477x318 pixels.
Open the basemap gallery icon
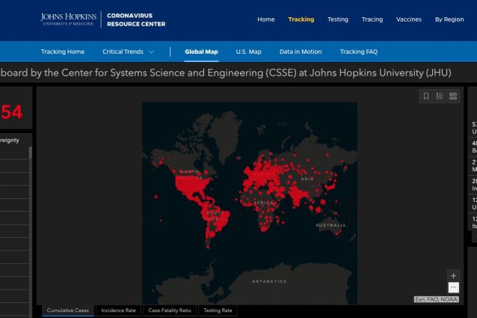[x=453, y=97]
